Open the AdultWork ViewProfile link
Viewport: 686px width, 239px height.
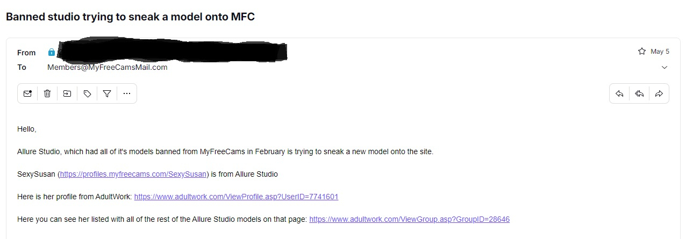pos(236,197)
